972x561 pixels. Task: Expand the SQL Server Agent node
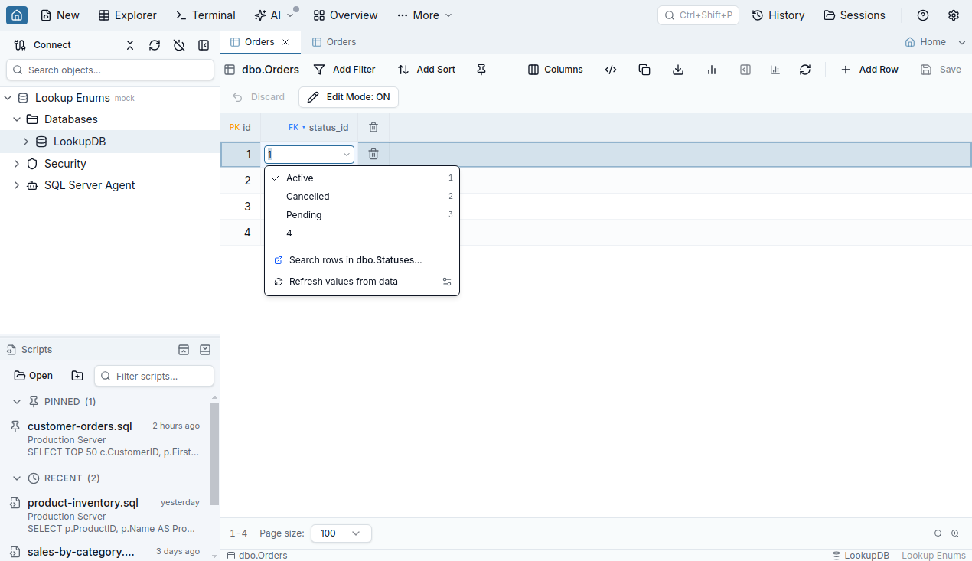[17, 185]
